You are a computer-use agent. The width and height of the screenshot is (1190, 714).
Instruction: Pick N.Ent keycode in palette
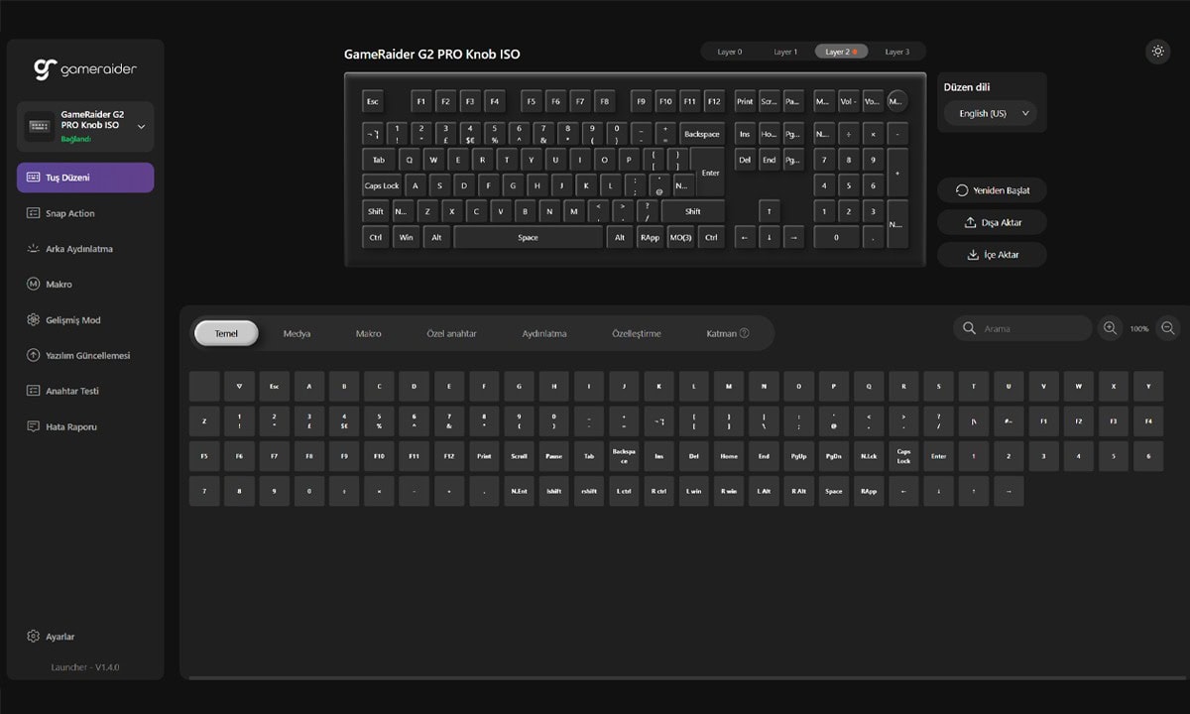[x=519, y=491]
